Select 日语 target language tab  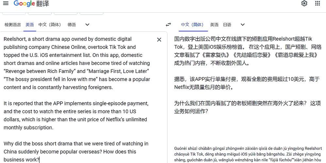click(x=227, y=25)
